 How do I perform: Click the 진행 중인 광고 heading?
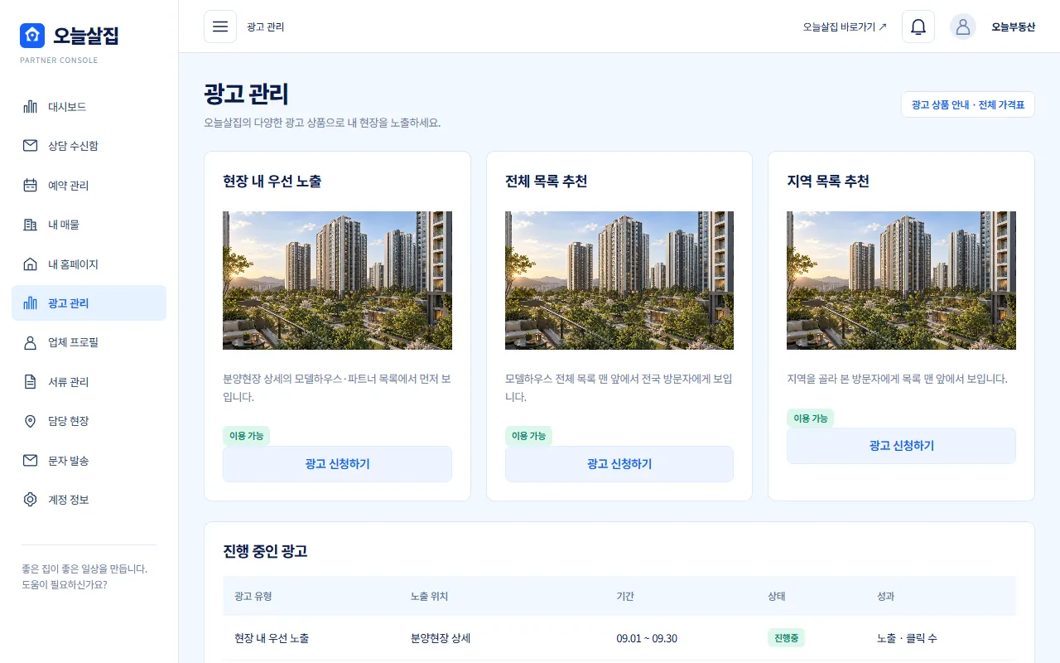pos(265,551)
